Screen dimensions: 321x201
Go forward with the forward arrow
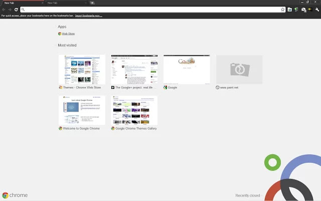point(10,10)
